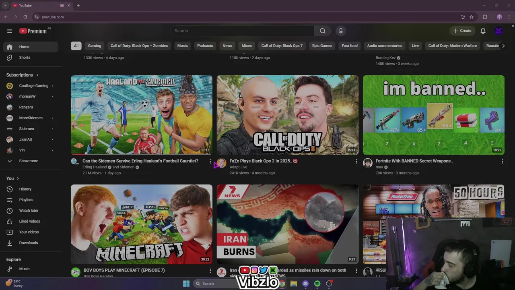
Task: Open options for Haaland Football Gauntlet video
Action: point(210,162)
